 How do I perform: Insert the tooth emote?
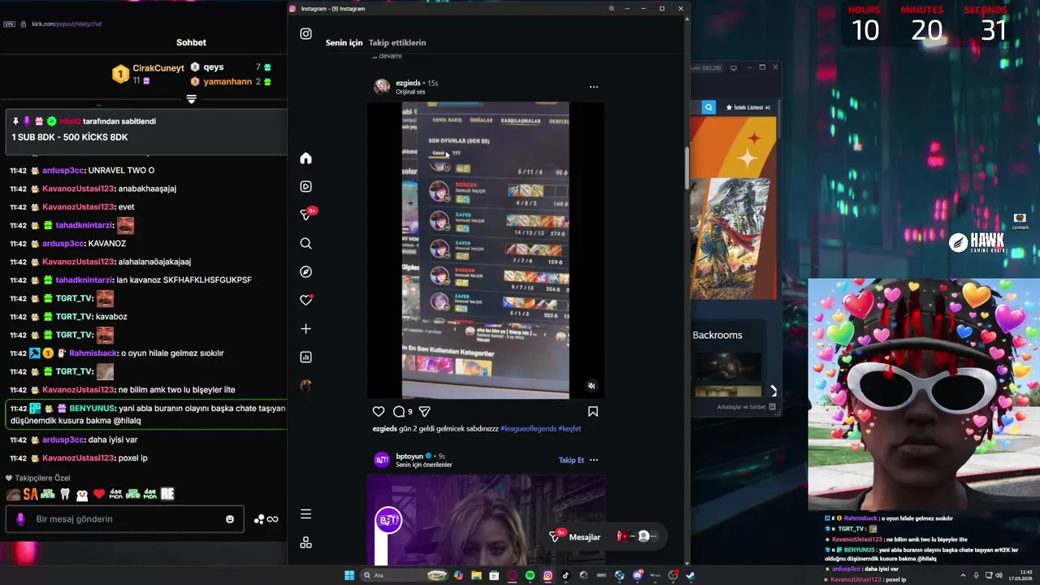pyautogui.click(x=65, y=494)
